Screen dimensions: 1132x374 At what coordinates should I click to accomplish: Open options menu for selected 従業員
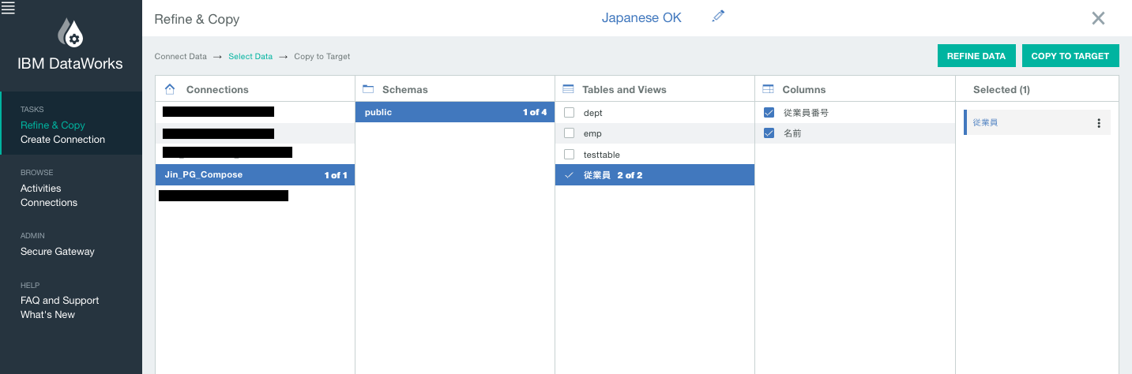pos(1099,123)
